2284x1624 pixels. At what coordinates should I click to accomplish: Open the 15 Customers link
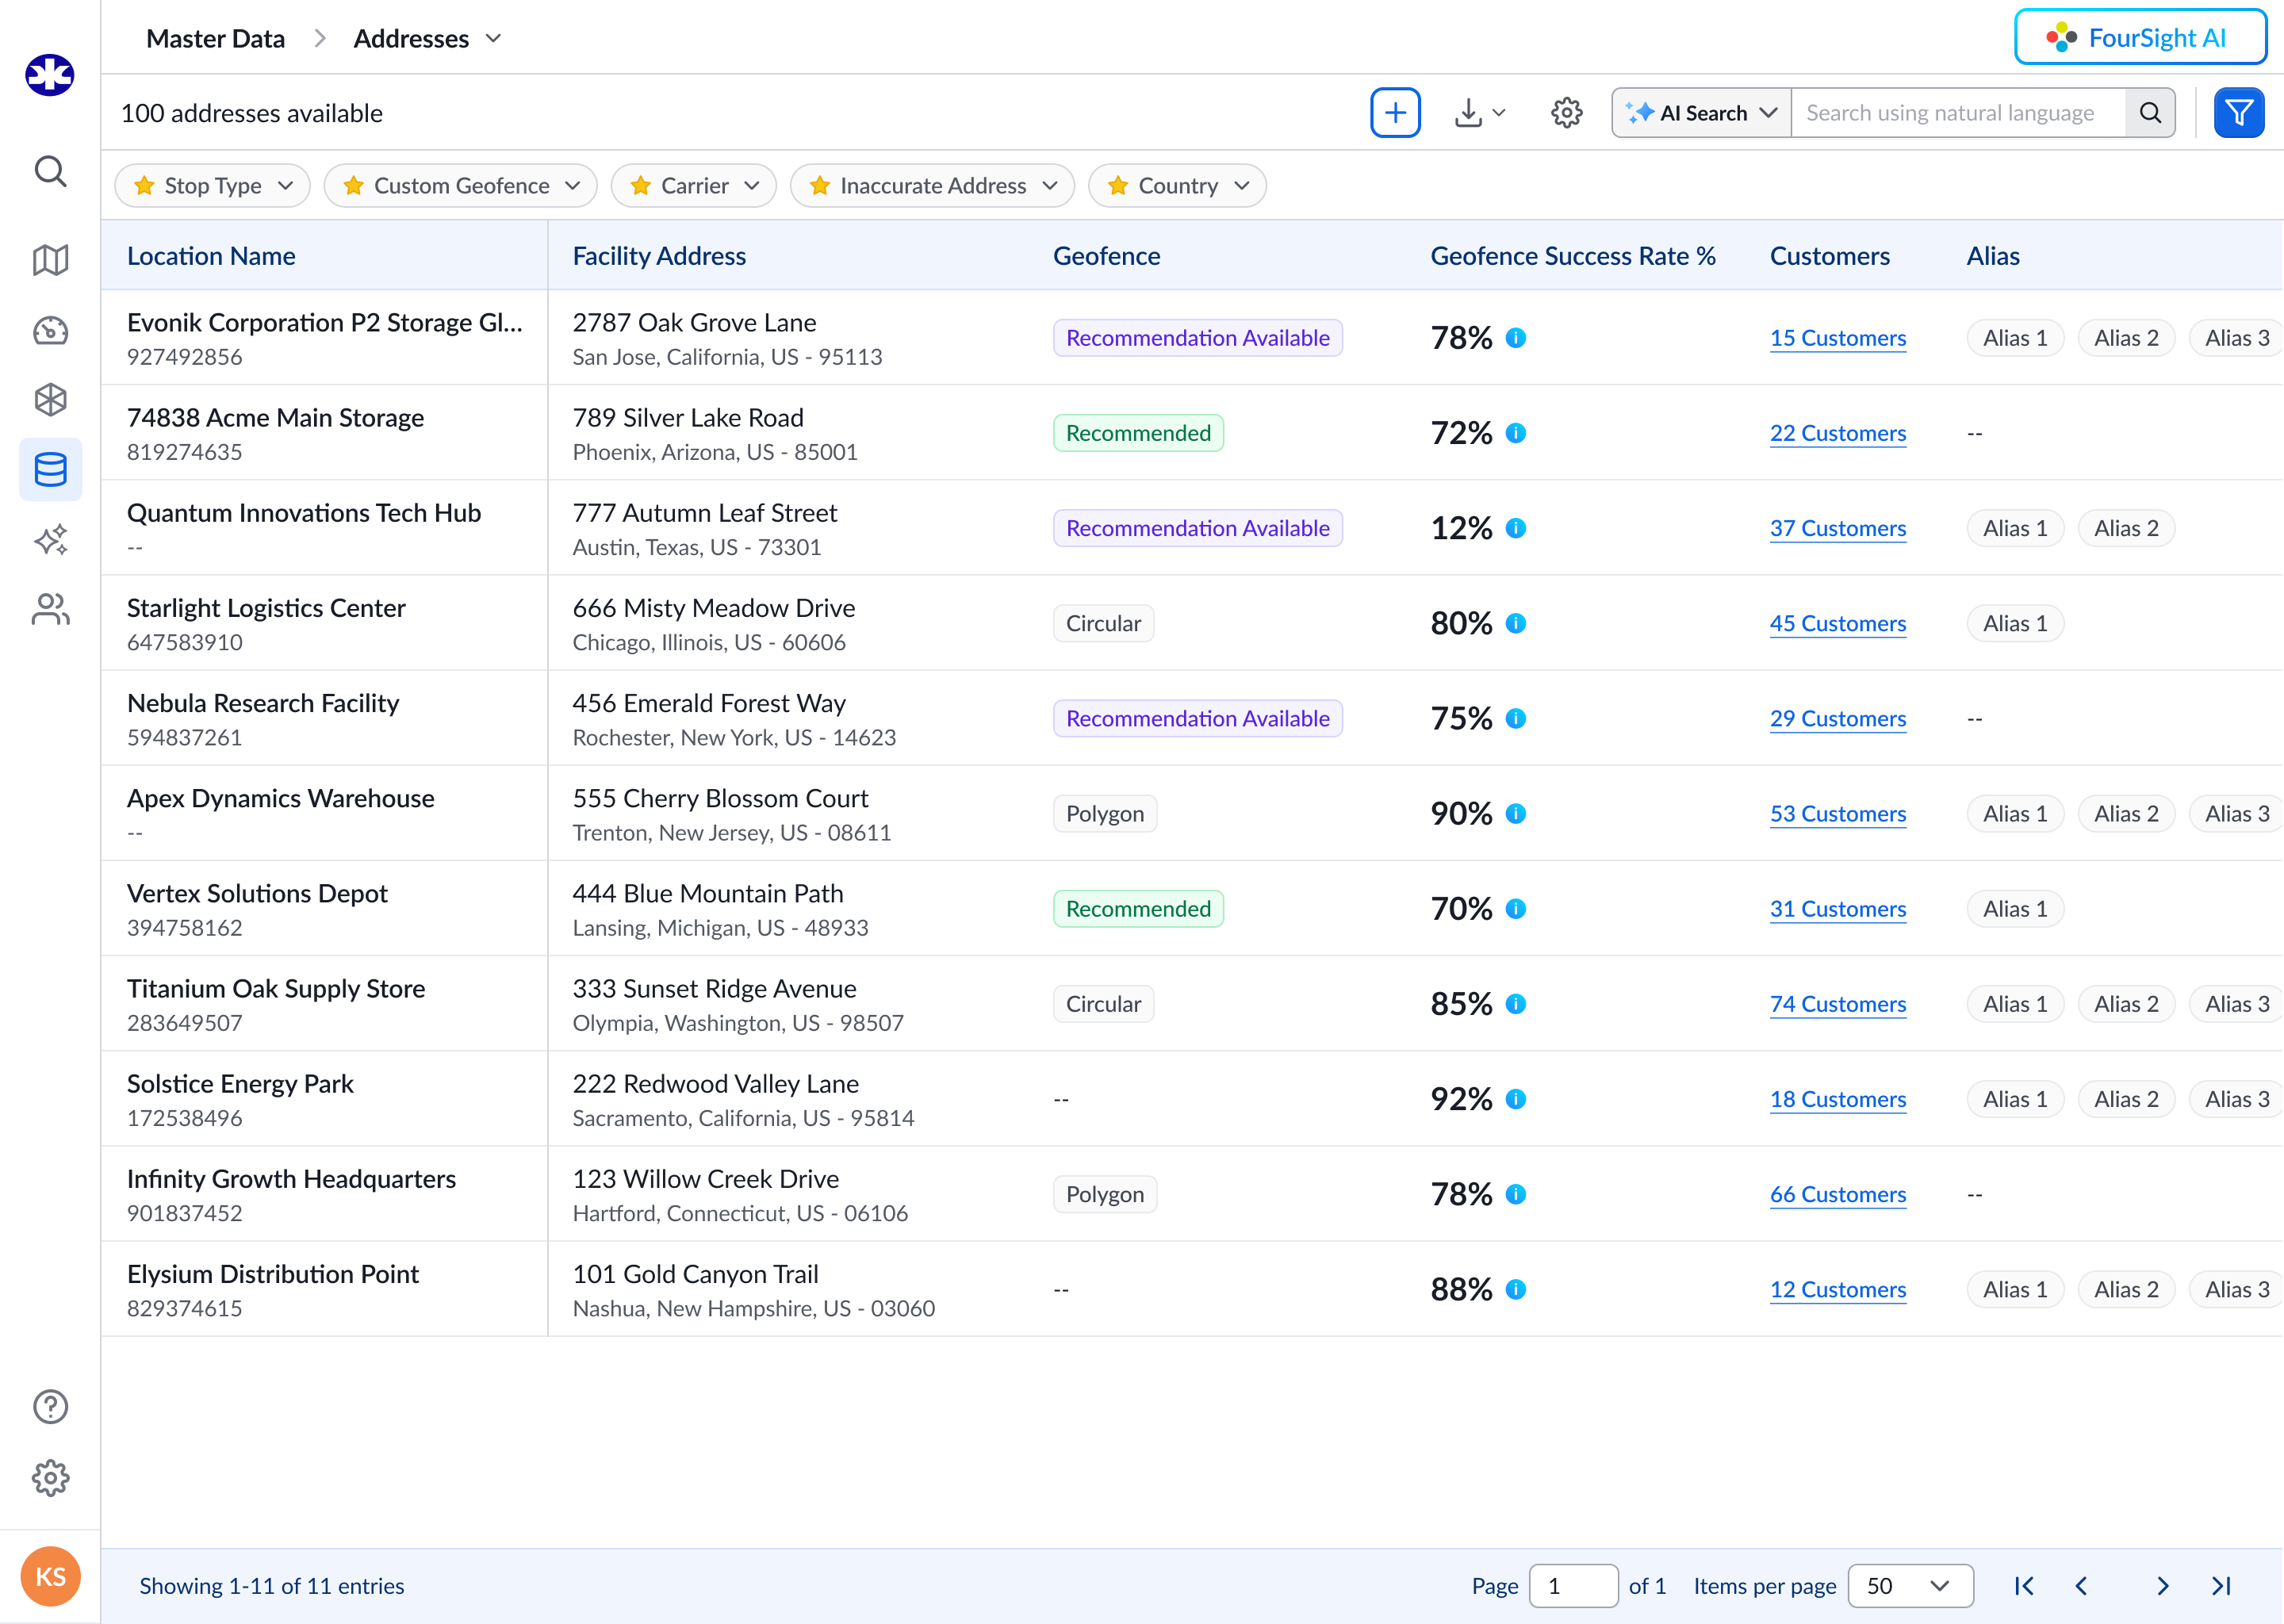coord(1838,338)
